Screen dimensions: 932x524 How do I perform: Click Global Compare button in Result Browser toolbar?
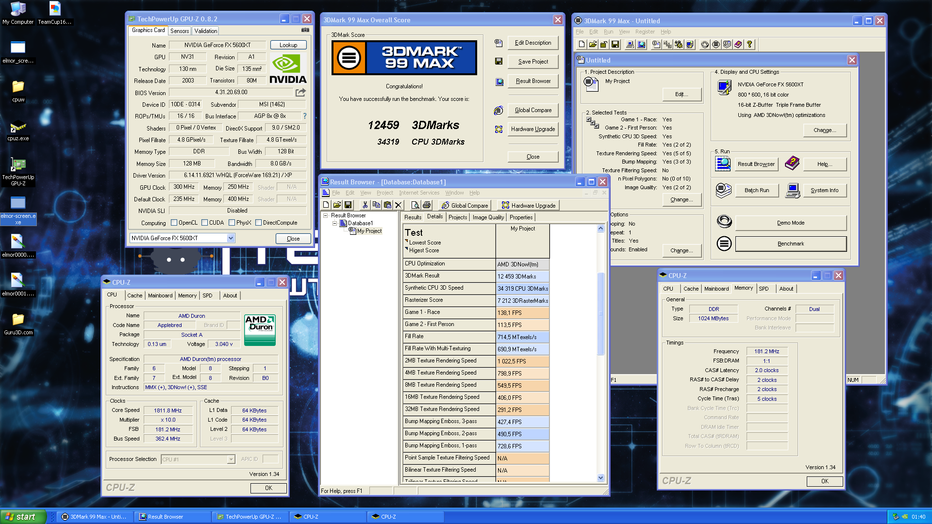pyautogui.click(x=465, y=205)
